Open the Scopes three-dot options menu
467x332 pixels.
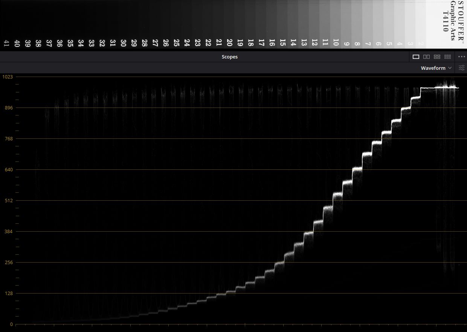(x=461, y=57)
